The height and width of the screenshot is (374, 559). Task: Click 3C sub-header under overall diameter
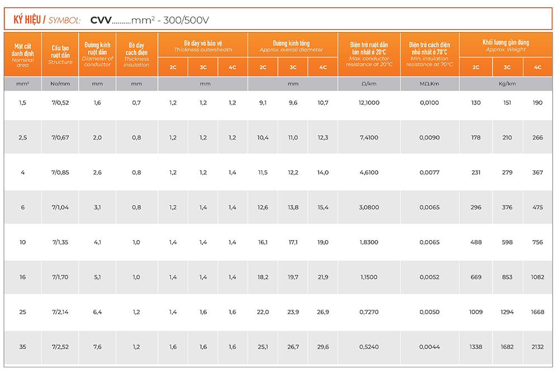coord(292,67)
